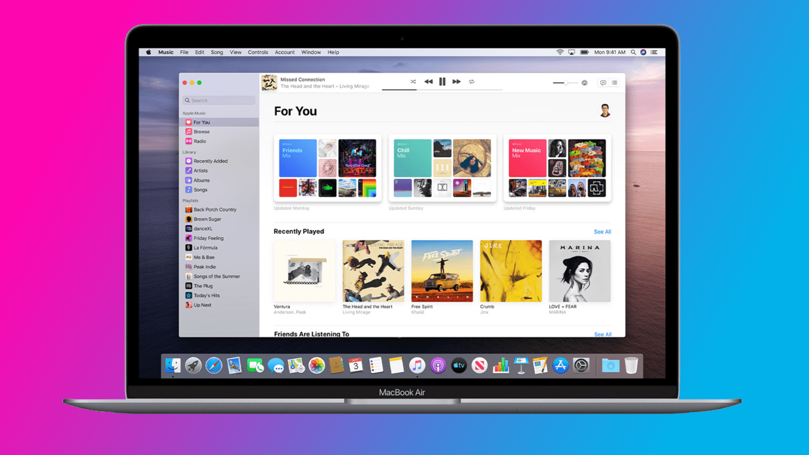This screenshot has width=809, height=455.
Task: Launch Podcasts from the Dock
Action: coord(438,366)
